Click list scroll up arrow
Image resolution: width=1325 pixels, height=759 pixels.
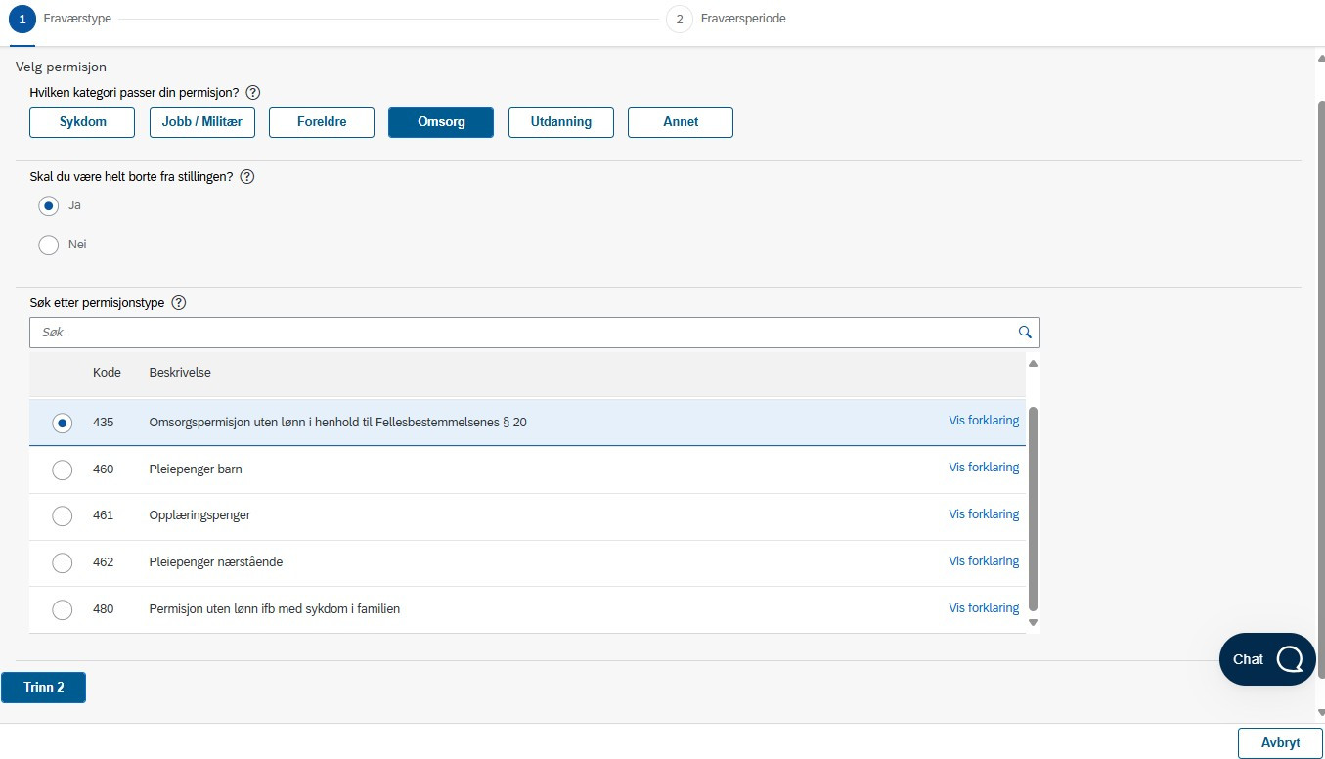[x=1033, y=364]
